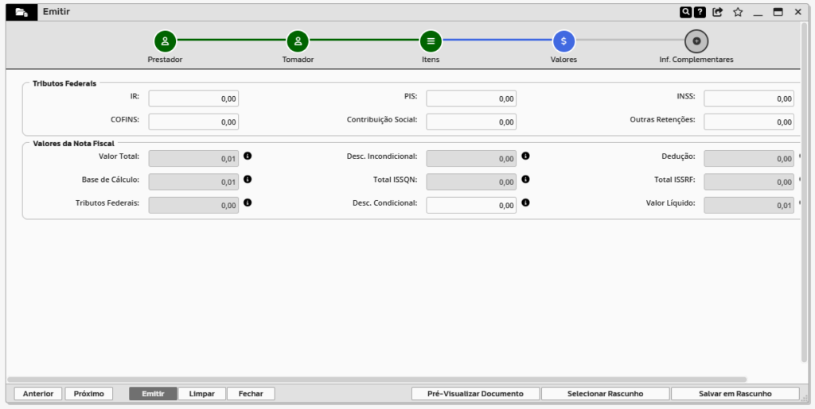Go to the Tomador step
This screenshot has height=409, width=815.
(x=298, y=41)
